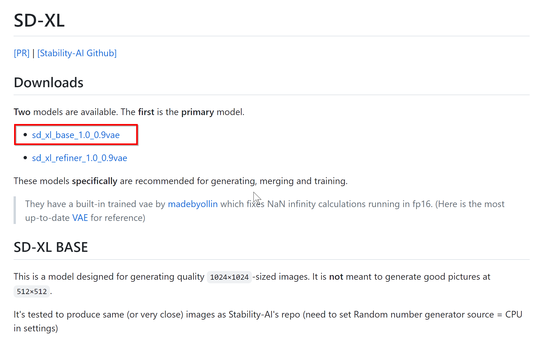The image size is (533, 338).
Task: Click the blockquote's grey vertical bar
Action: coord(15,210)
